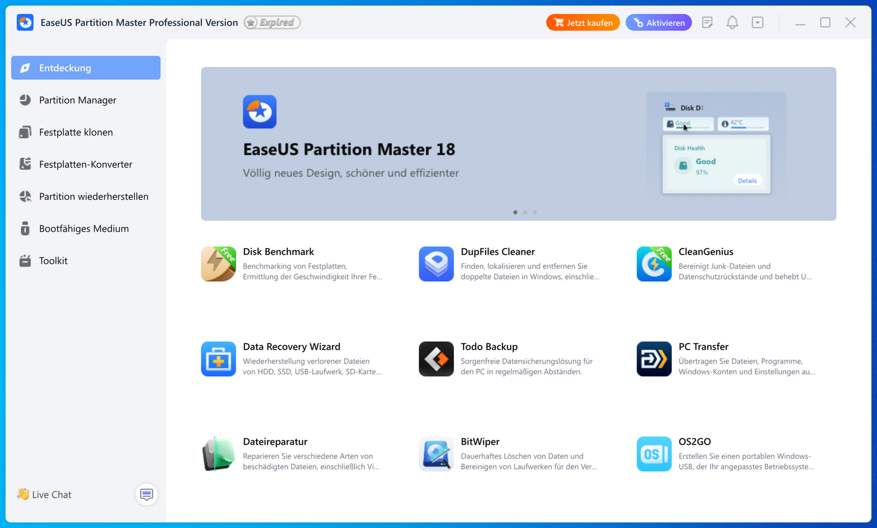Open the Toolkit section
The image size is (877, 528).
point(86,261)
